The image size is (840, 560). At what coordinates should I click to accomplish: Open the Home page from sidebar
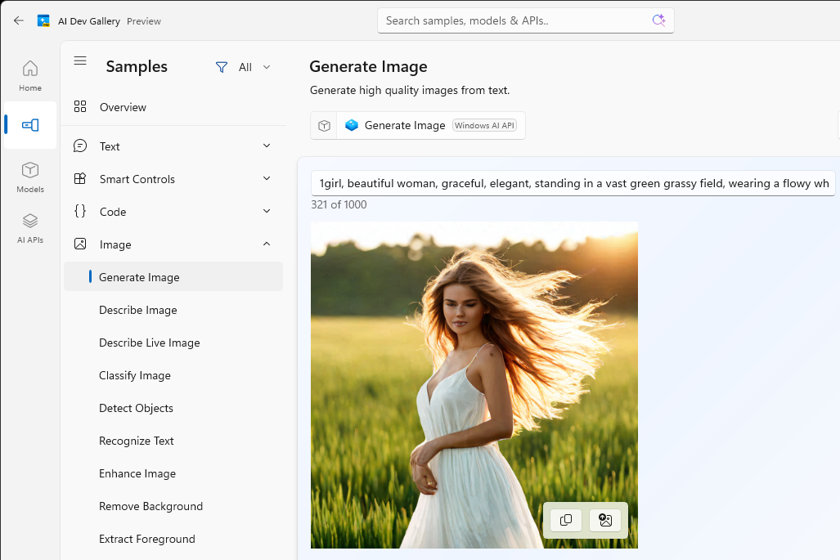click(x=30, y=76)
